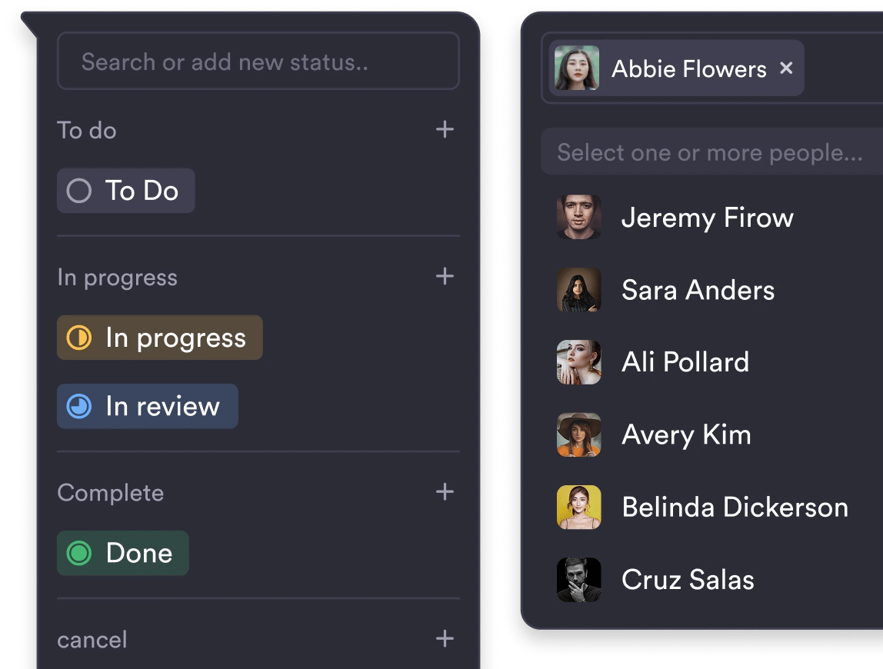The image size is (883, 669).
Task: Assign Jeremy Firow from the people list
Action: [707, 218]
